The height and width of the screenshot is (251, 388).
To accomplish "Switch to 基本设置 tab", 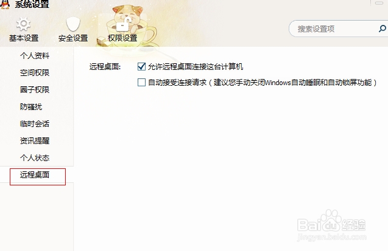I will point(24,38).
